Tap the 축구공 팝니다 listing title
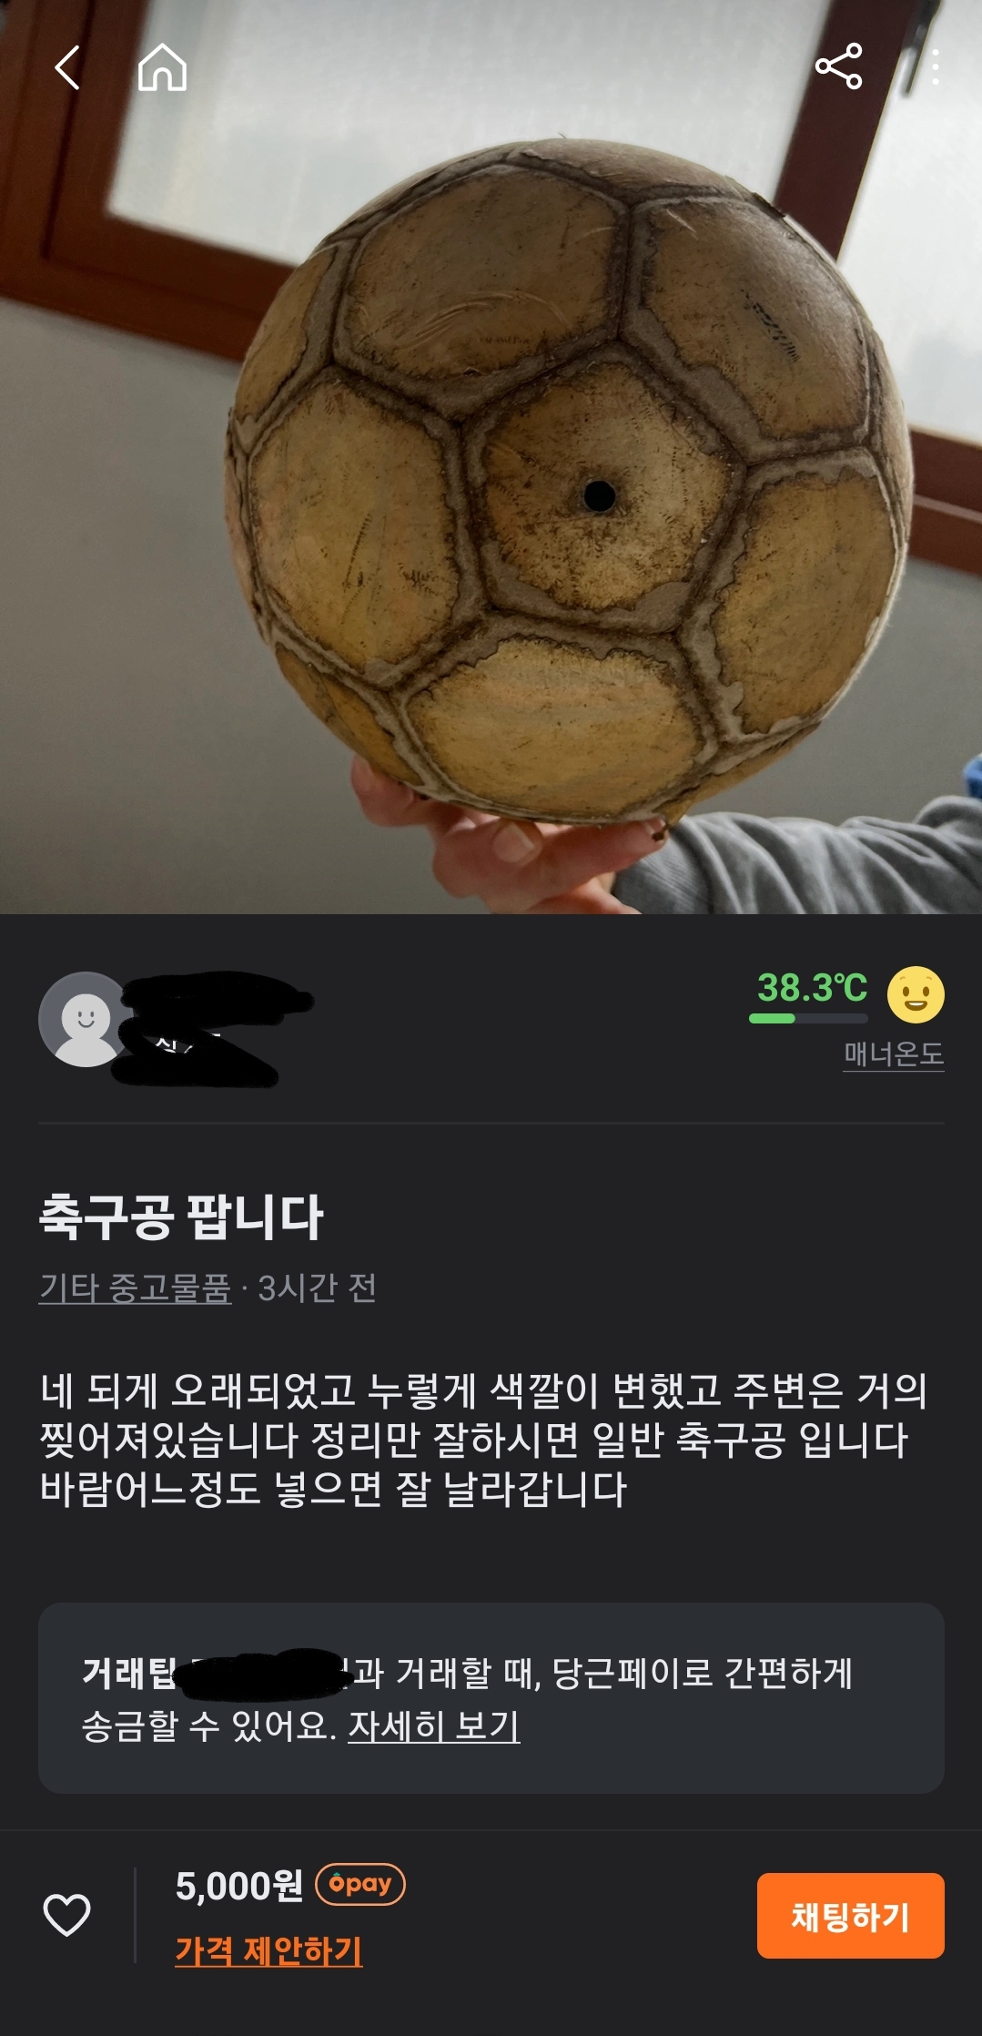The image size is (982, 2036). (181, 1217)
